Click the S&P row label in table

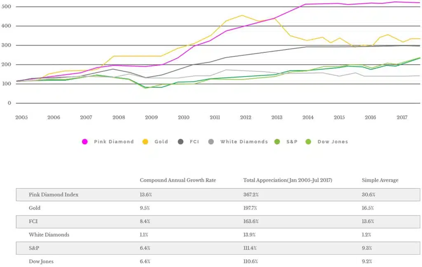tap(34, 248)
